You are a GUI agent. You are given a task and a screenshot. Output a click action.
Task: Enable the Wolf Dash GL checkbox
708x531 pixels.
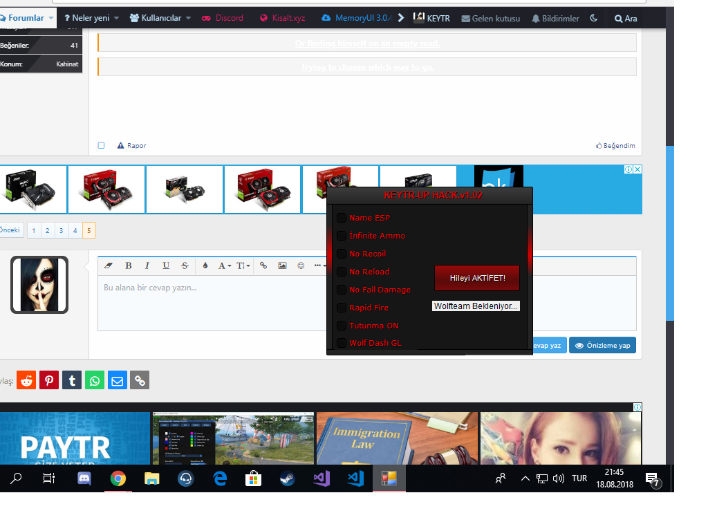(342, 343)
